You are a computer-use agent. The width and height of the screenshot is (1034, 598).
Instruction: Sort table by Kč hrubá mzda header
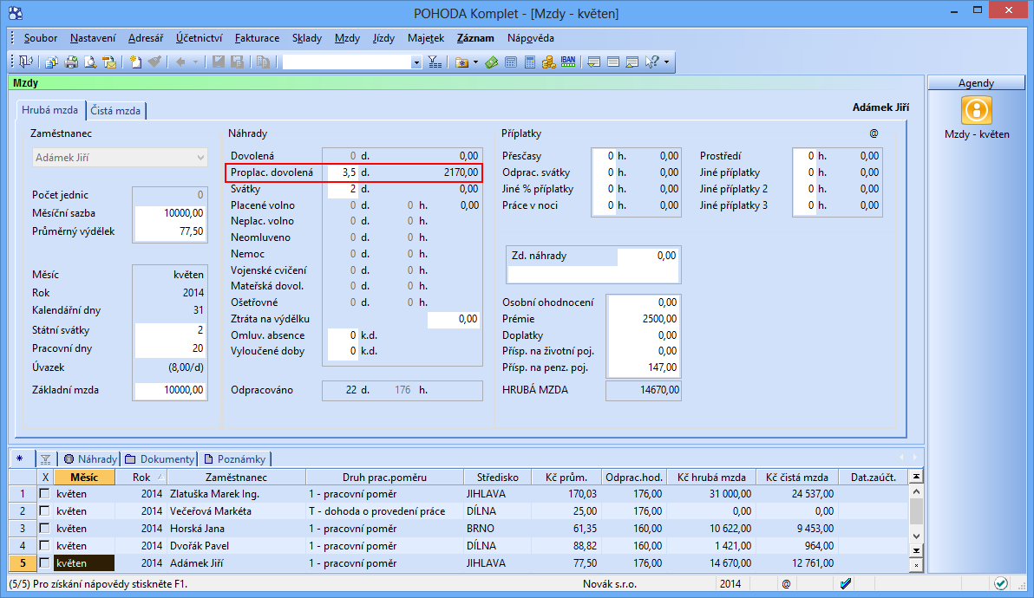(711, 478)
